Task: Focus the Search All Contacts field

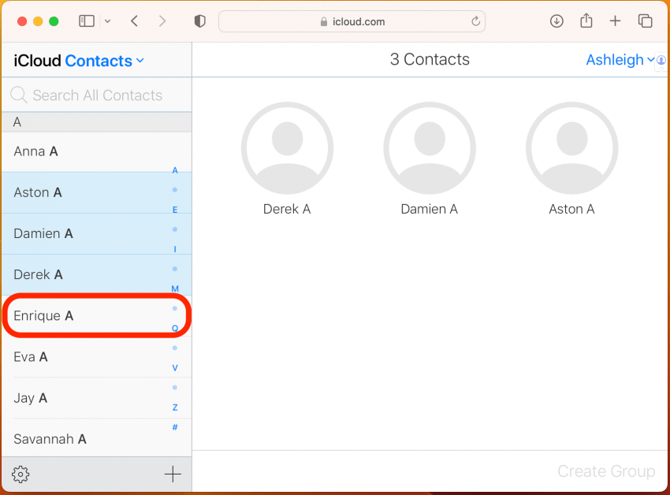Action: [97, 95]
